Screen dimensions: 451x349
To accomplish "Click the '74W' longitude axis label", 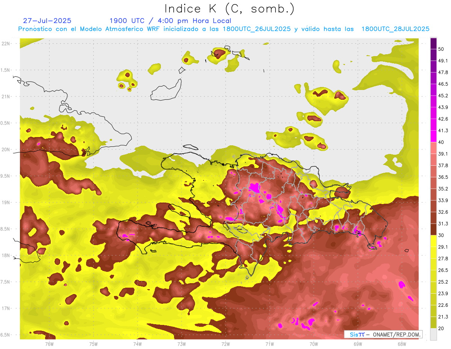I will coord(138,344).
